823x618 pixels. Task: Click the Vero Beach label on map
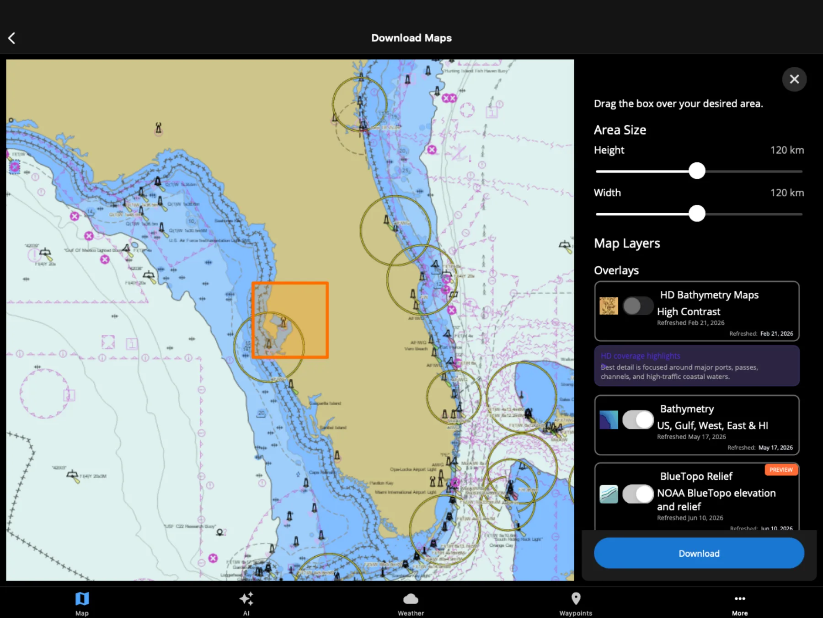416,349
